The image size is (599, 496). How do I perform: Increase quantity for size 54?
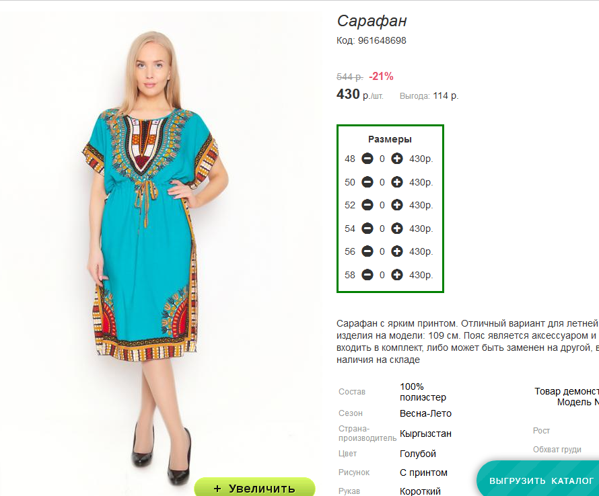[397, 229]
